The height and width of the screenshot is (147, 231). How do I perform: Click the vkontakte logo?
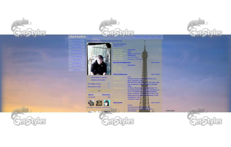tap(77, 36)
